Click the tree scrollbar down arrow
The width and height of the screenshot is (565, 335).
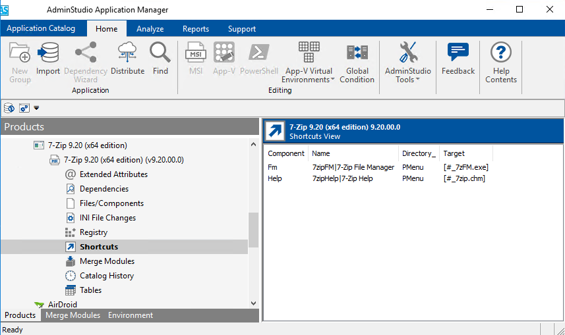(253, 303)
